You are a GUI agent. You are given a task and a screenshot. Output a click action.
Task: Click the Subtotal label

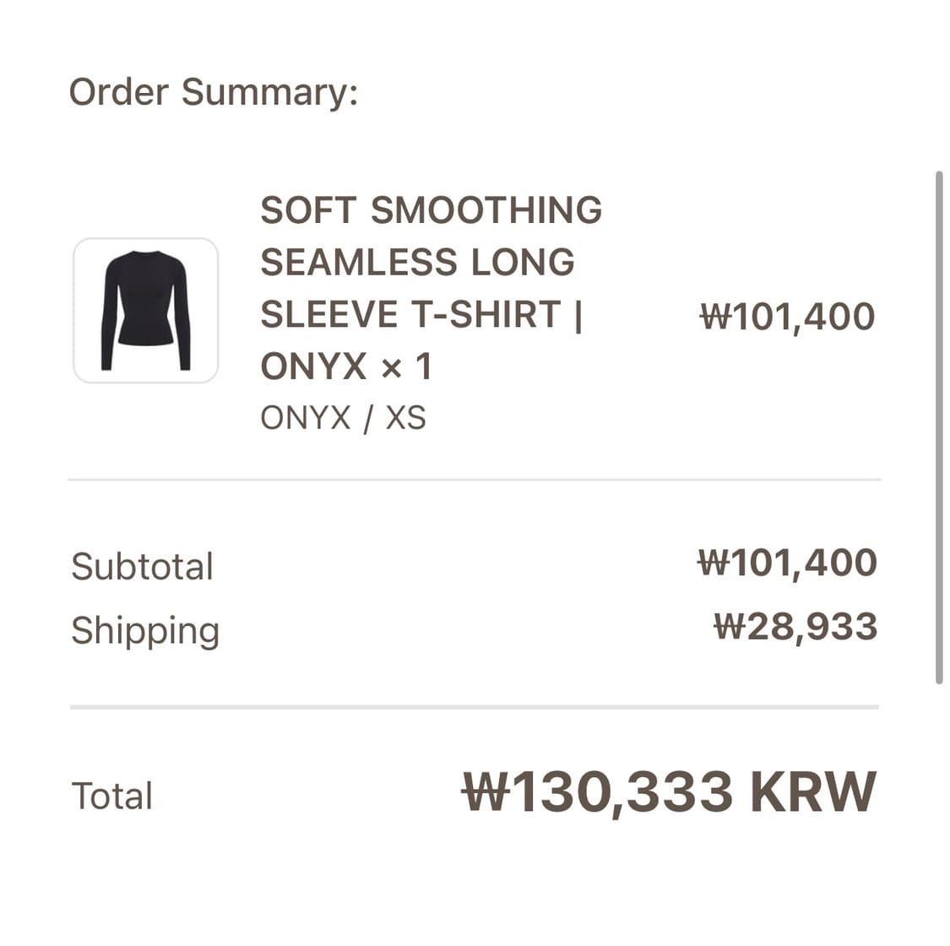coord(142,566)
